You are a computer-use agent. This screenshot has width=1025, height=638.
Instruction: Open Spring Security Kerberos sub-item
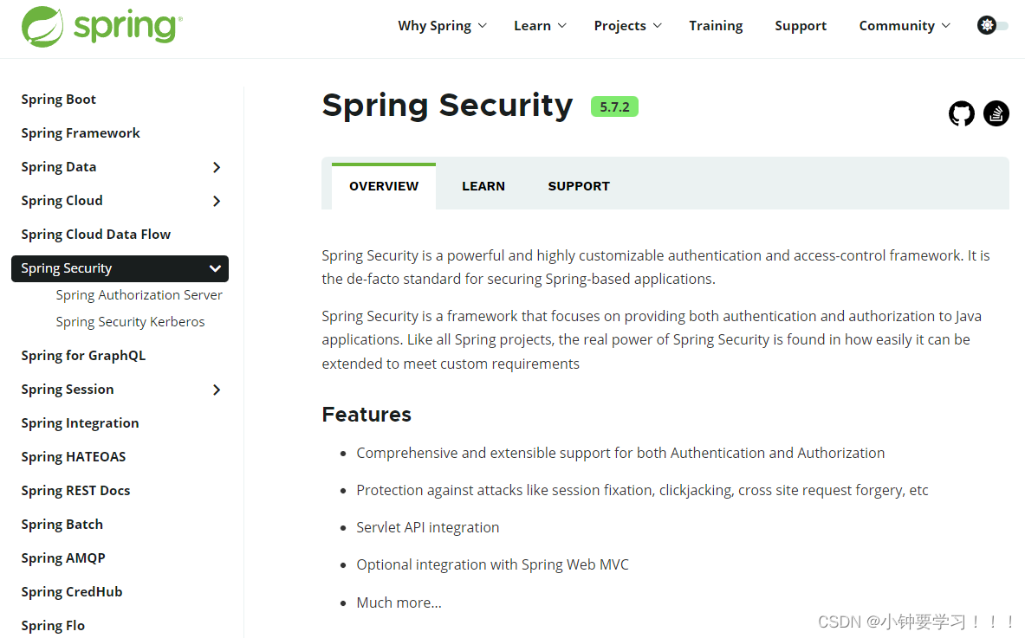coord(130,322)
